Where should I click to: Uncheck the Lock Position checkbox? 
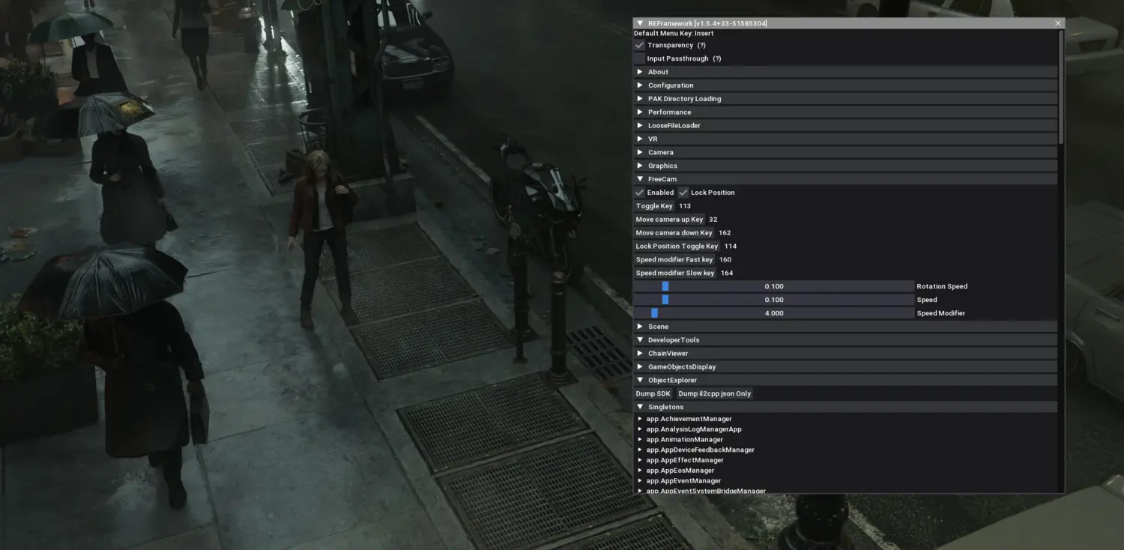click(x=683, y=193)
